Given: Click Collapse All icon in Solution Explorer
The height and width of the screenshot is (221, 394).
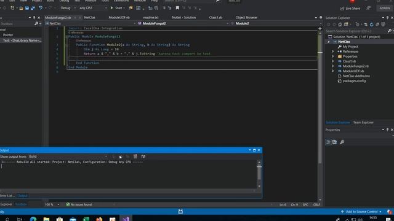Looking at the screenshot, I should click(377, 25).
